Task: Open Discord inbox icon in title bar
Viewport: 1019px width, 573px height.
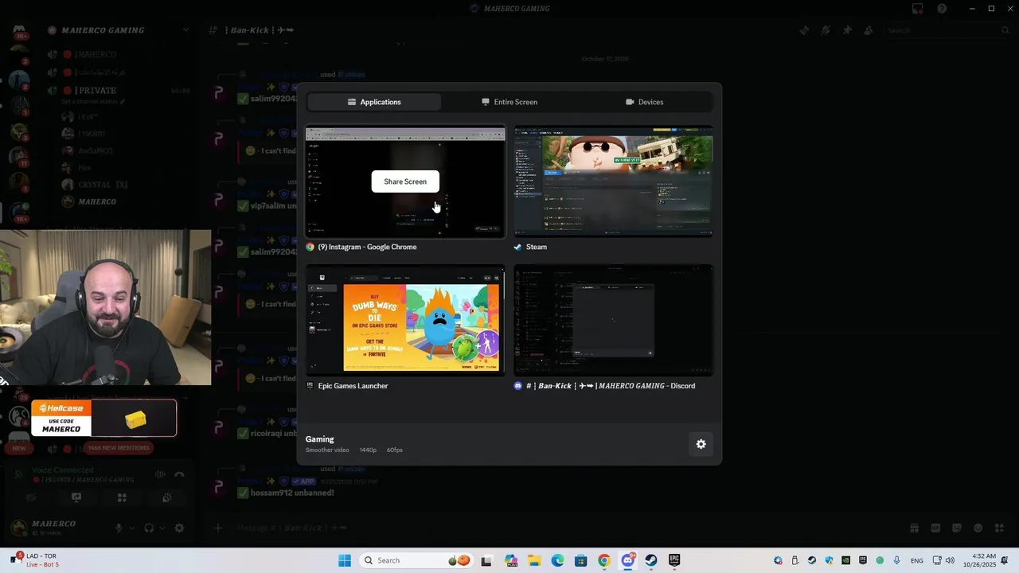Action: [918, 9]
